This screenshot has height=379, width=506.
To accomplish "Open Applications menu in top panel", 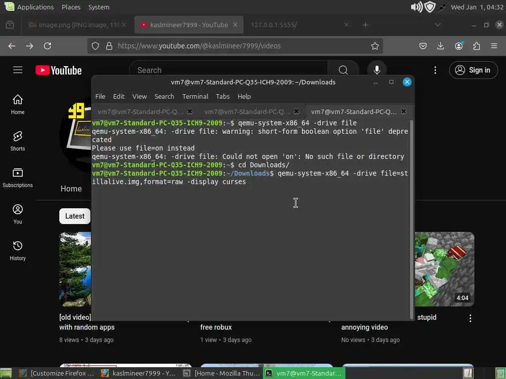I will point(35,7).
